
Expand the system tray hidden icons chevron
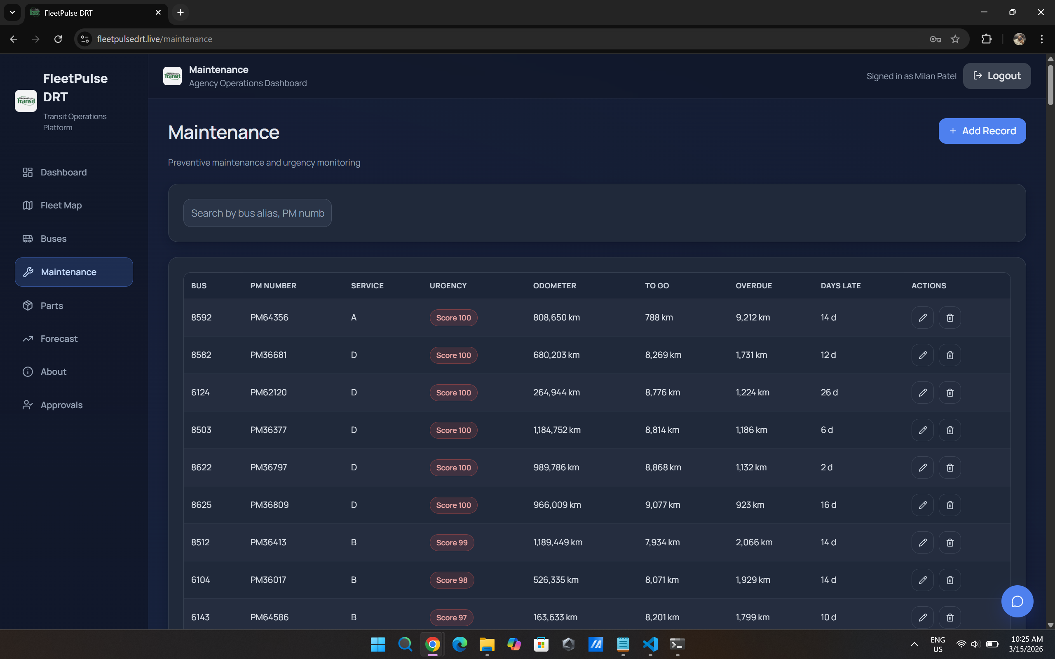tap(914, 644)
